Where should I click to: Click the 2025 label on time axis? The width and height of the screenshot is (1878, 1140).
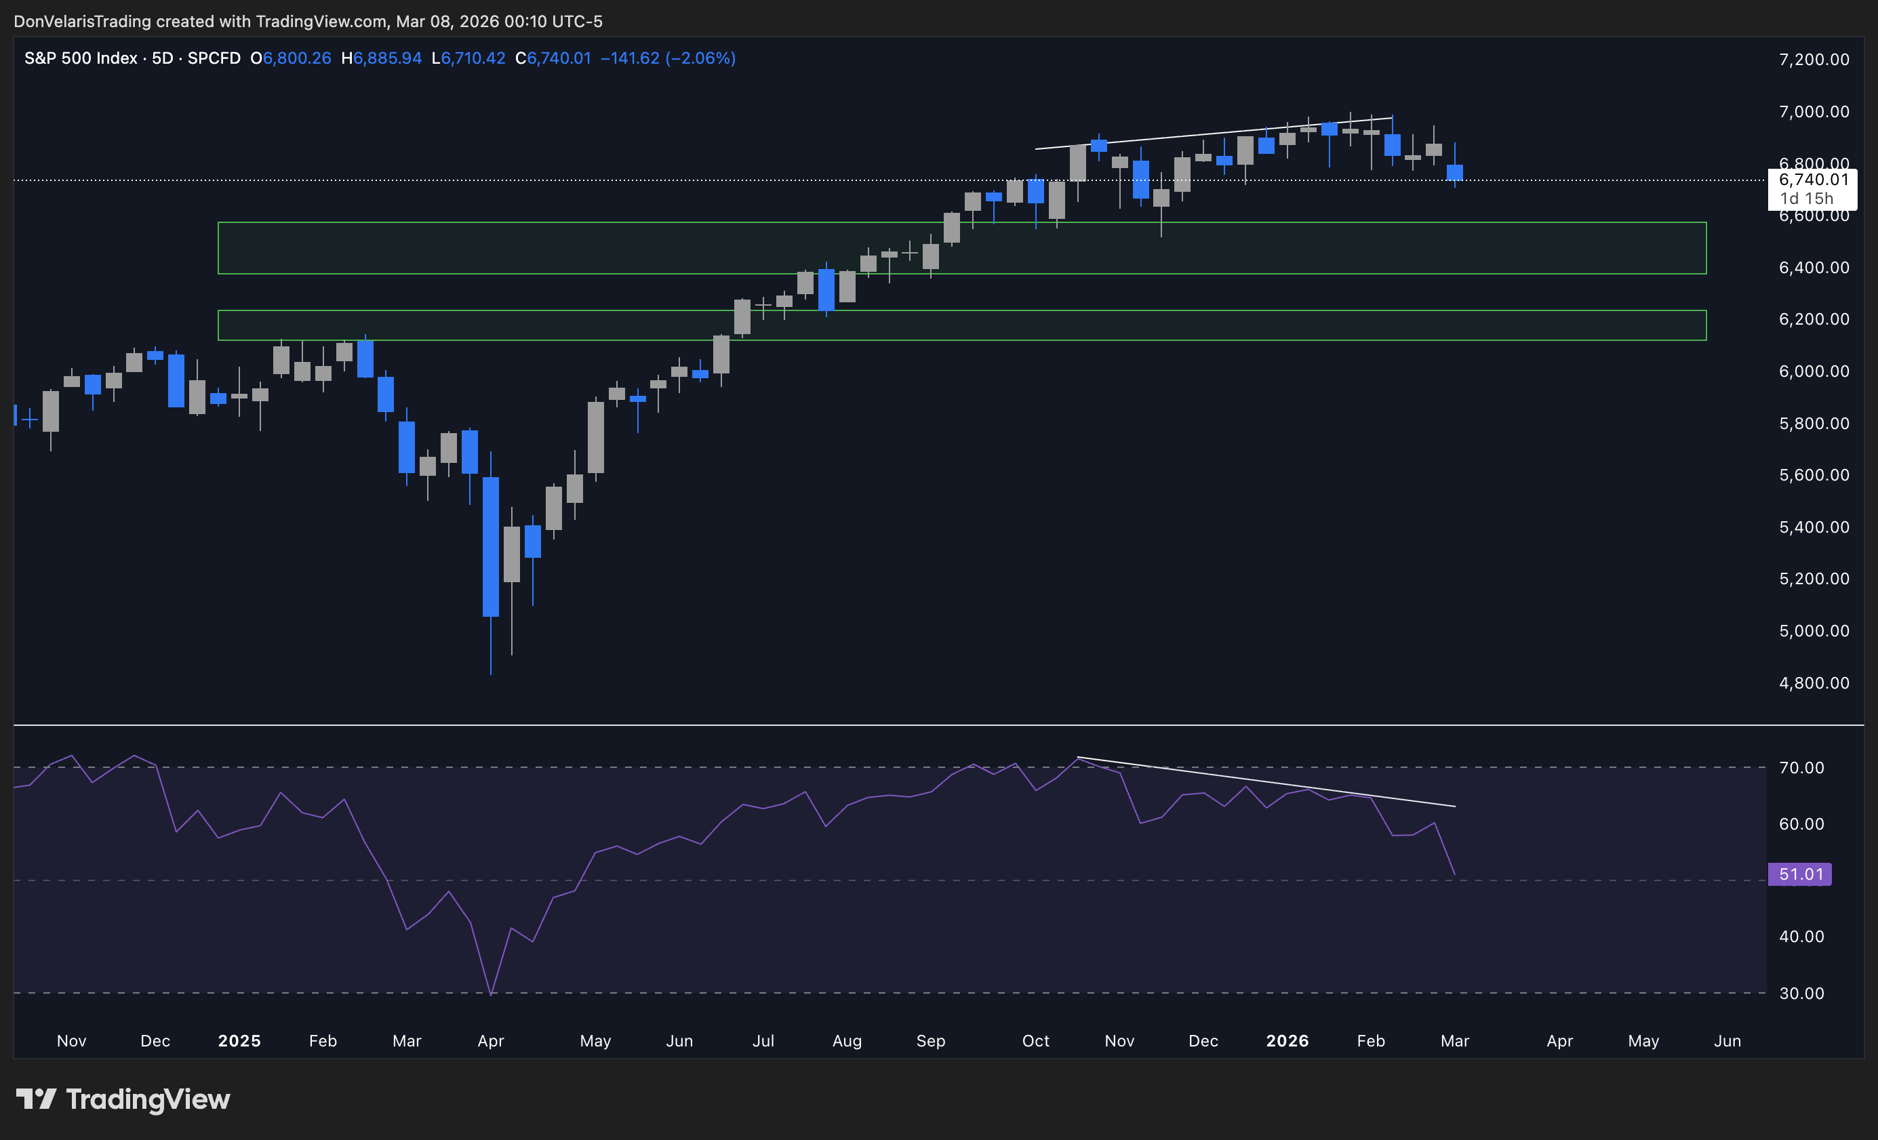pyautogui.click(x=239, y=1040)
